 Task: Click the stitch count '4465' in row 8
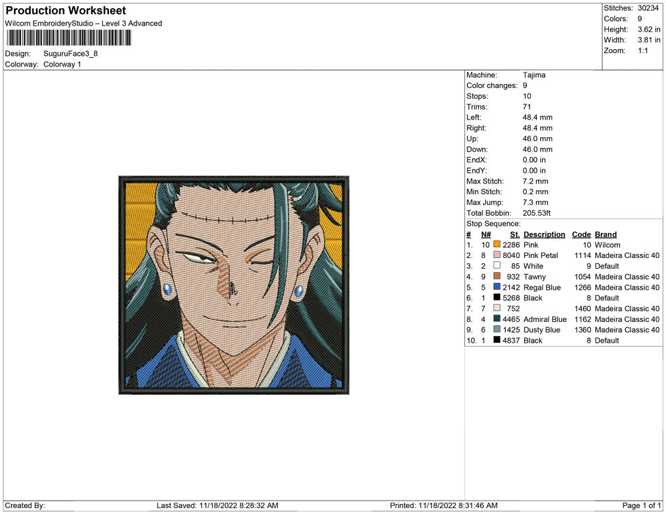point(511,319)
